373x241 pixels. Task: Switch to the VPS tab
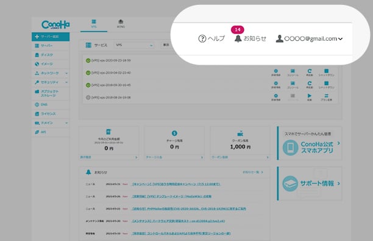pyautogui.click(x=94, y=24)
